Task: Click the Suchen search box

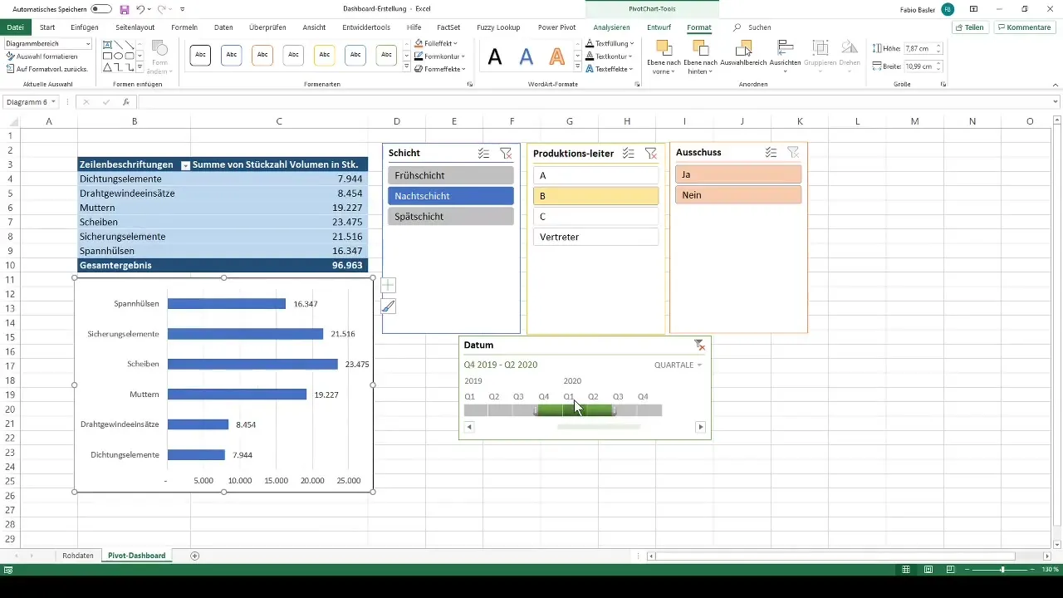Action: click(x=753, y=27)
